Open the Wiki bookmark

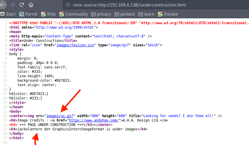pos(48,14)
